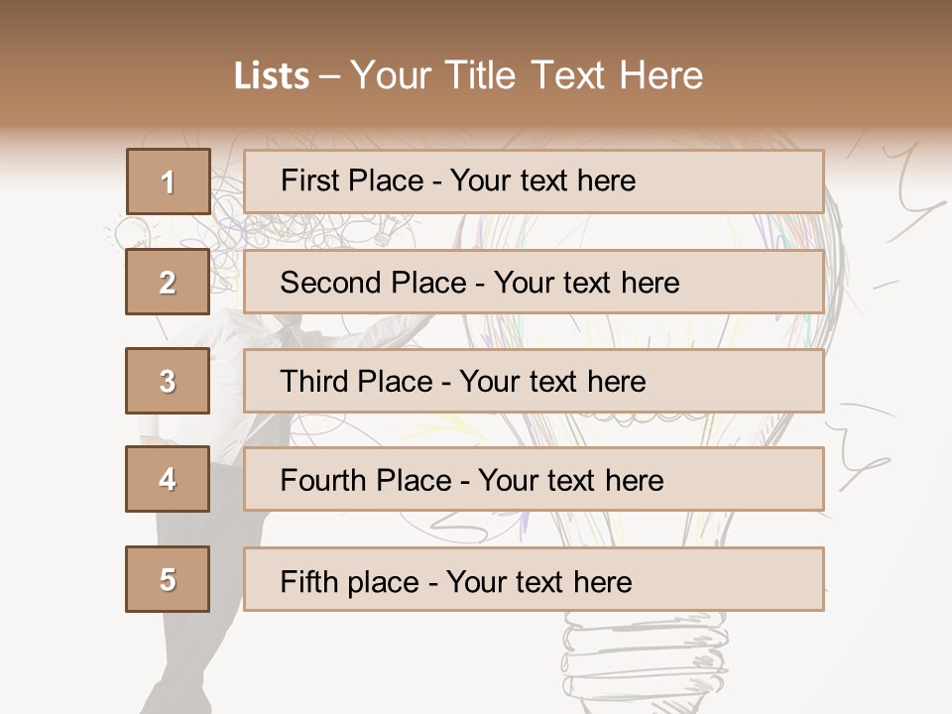Select the number 2 box

(168, 282)
